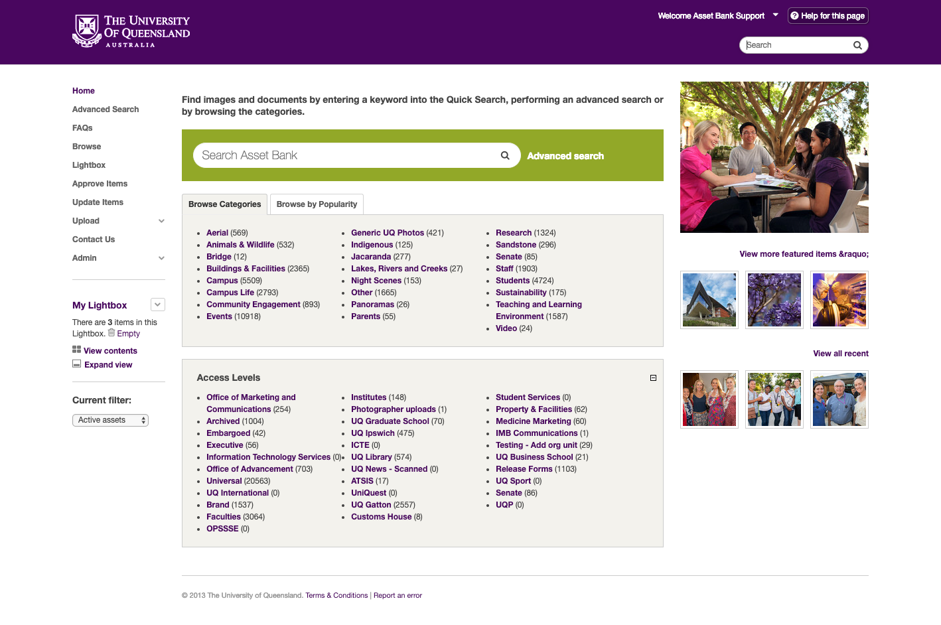The width and height of the screenshot is (941, 625).
Task: Open the Research category
Action: coord(514,233)
